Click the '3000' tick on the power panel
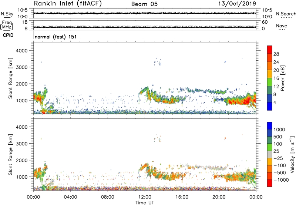Image resolution: width=296 pixels, height=205 pixels. [22, 67]
